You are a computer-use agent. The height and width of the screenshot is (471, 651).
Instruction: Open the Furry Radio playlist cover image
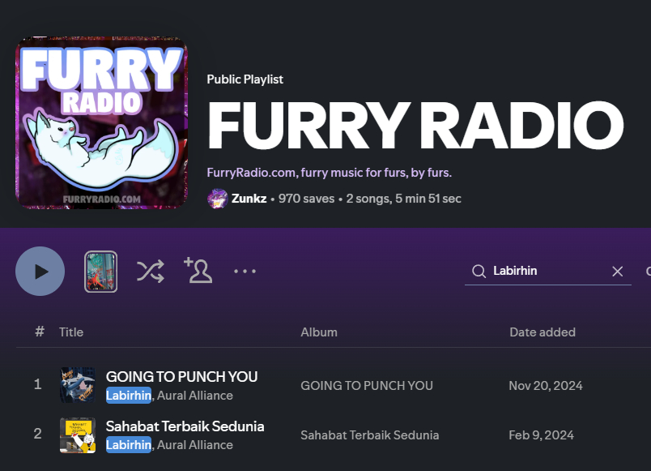pos(101,122)
